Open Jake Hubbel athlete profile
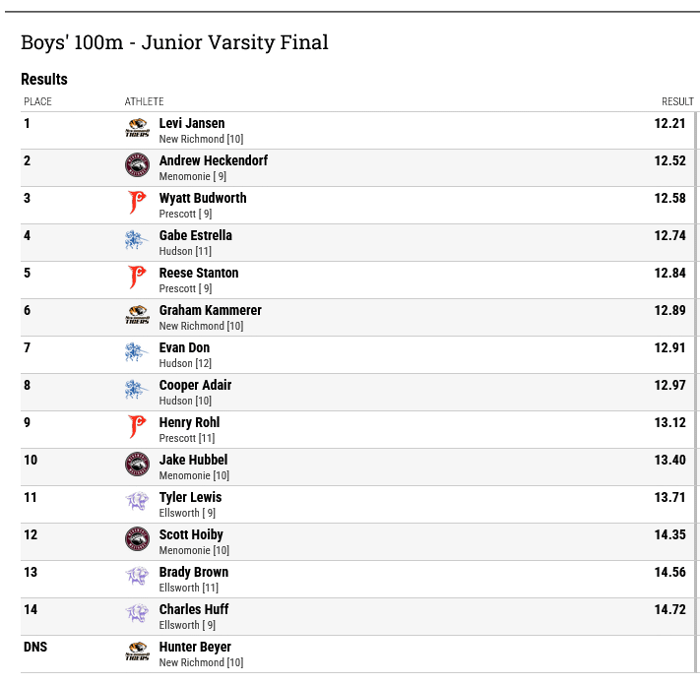Viewport: 700px width, 684px height. tap(193, 460)
